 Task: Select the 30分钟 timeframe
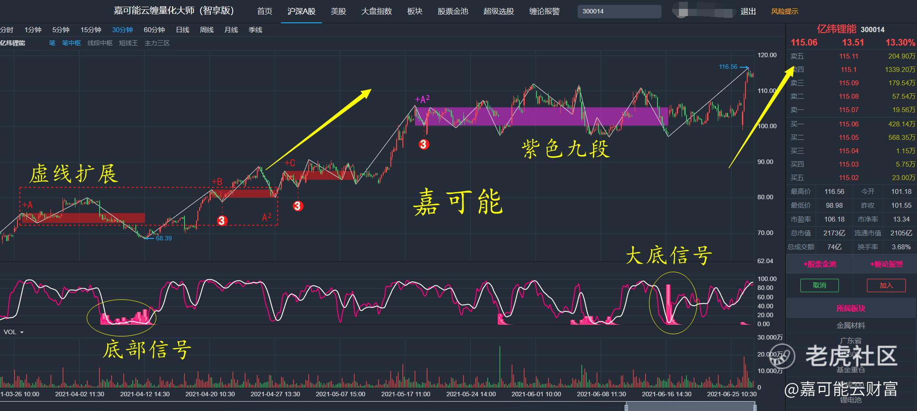click(122, 30)
